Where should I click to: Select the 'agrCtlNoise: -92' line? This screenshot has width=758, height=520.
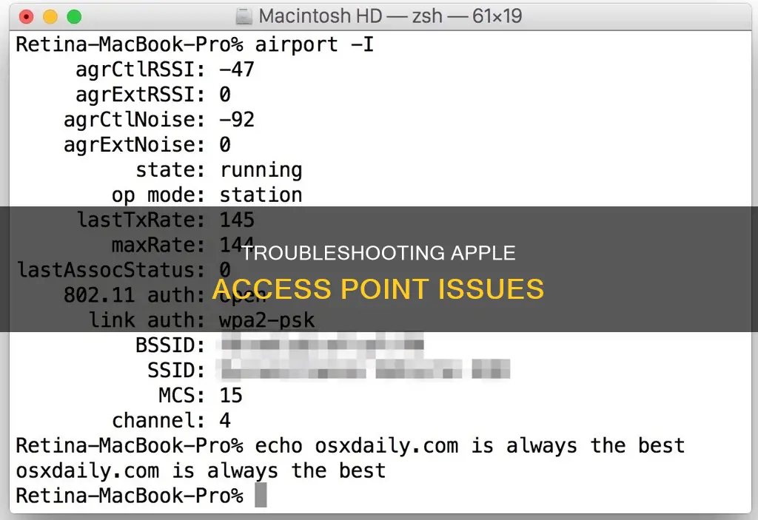click(x=159, y=120)
